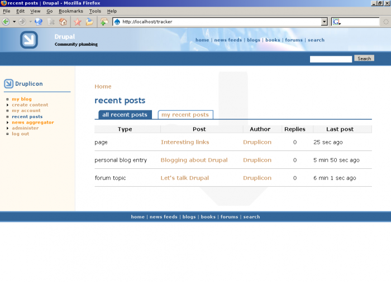Open the Interesting links post
This screenshot has height=282, width=391.
(x=185, y=142)
